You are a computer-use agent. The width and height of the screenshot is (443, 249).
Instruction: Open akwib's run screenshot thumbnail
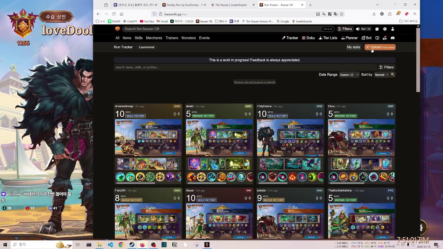click(219, 137)
